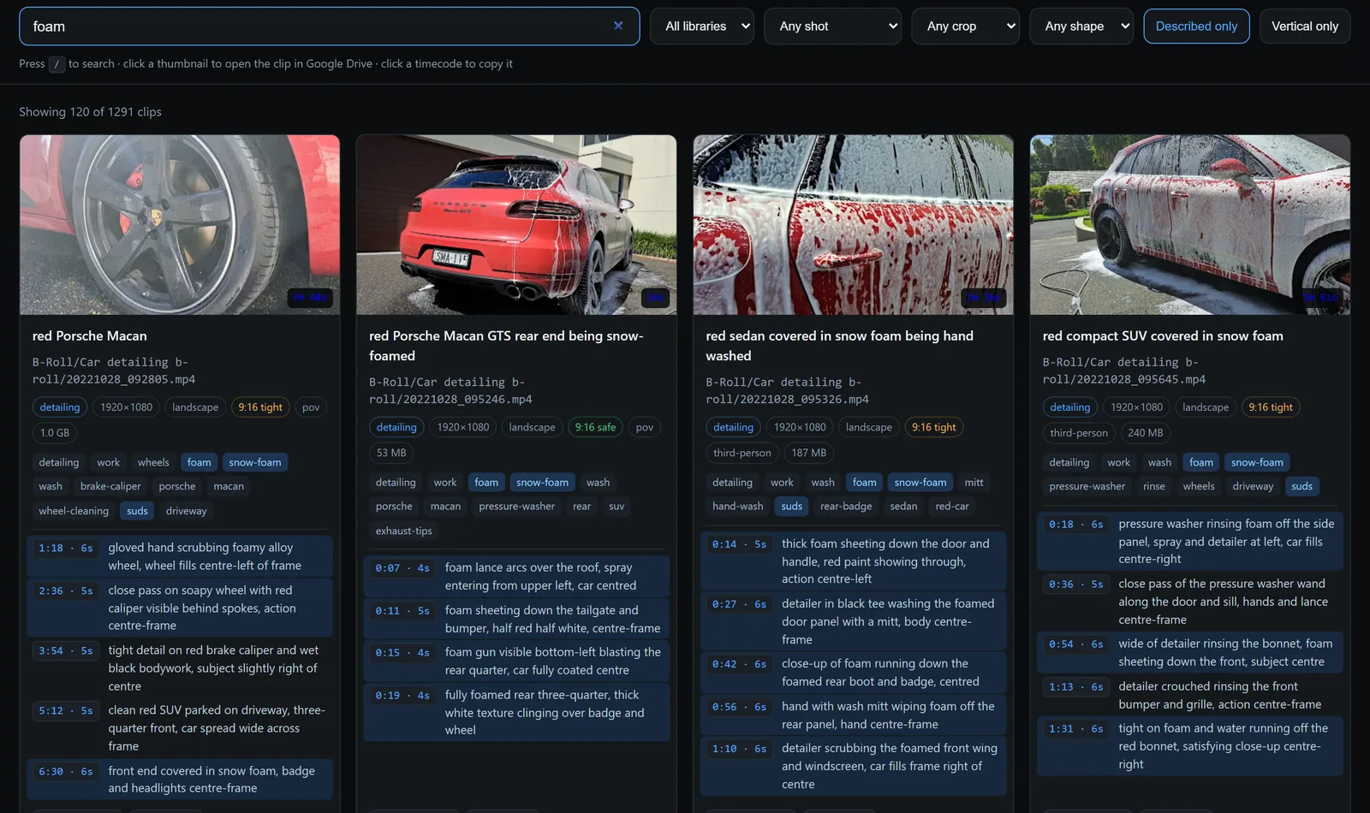Clear the foam search query

(x=618, y=26)
